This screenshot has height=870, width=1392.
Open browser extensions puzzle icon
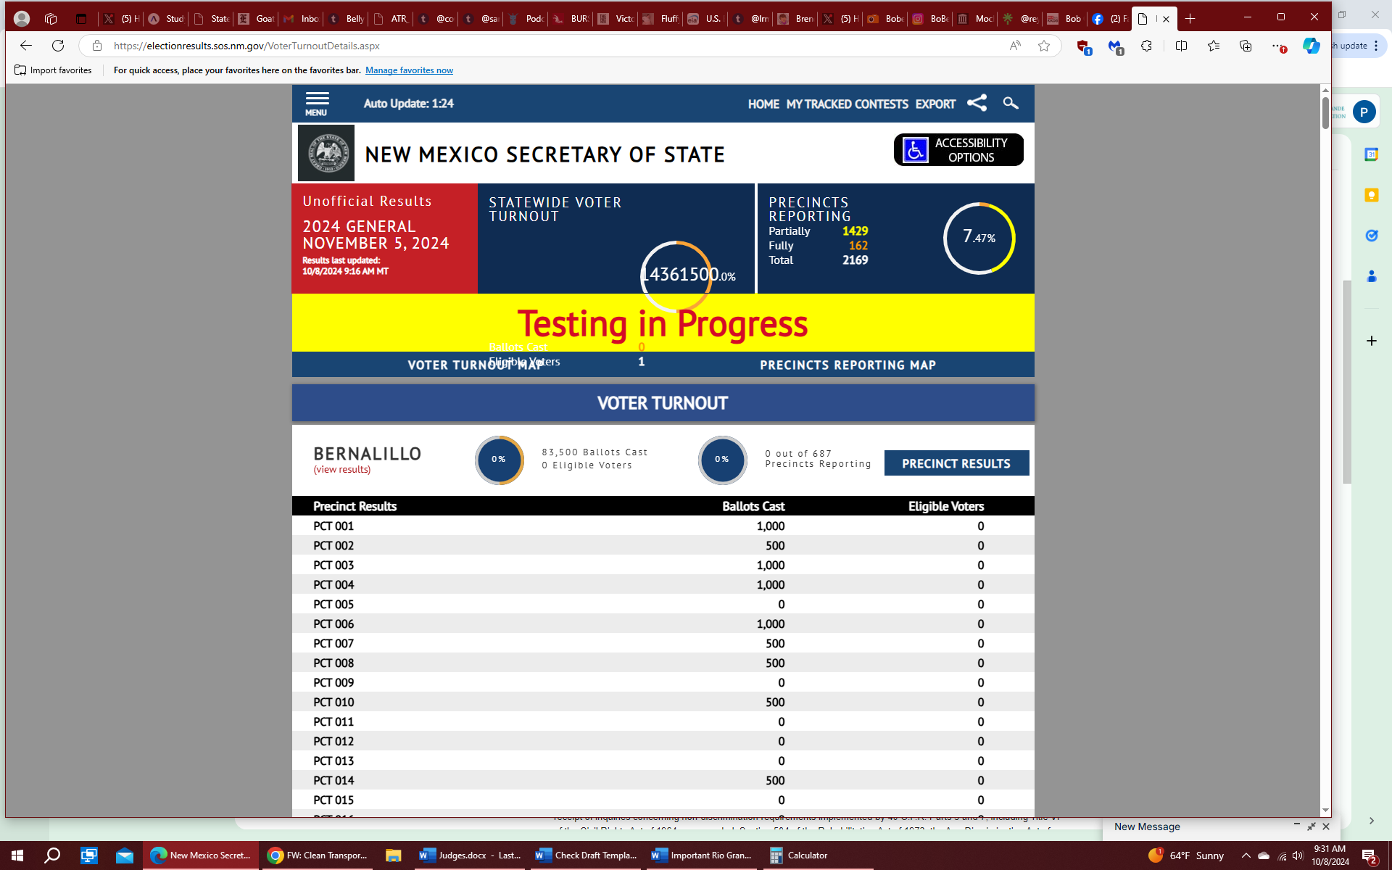coord(1146,46)
